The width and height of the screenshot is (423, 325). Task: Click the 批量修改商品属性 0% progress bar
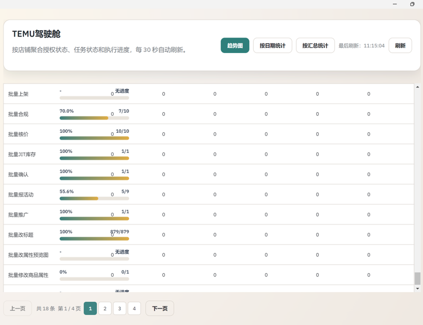(94, 279)
